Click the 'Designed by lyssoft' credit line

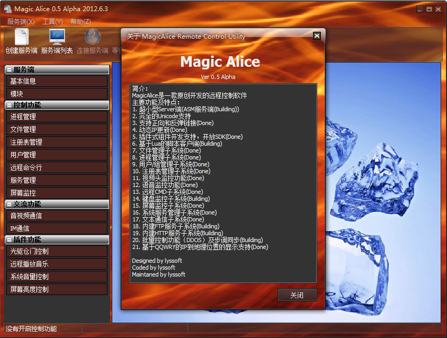[157, 261]
